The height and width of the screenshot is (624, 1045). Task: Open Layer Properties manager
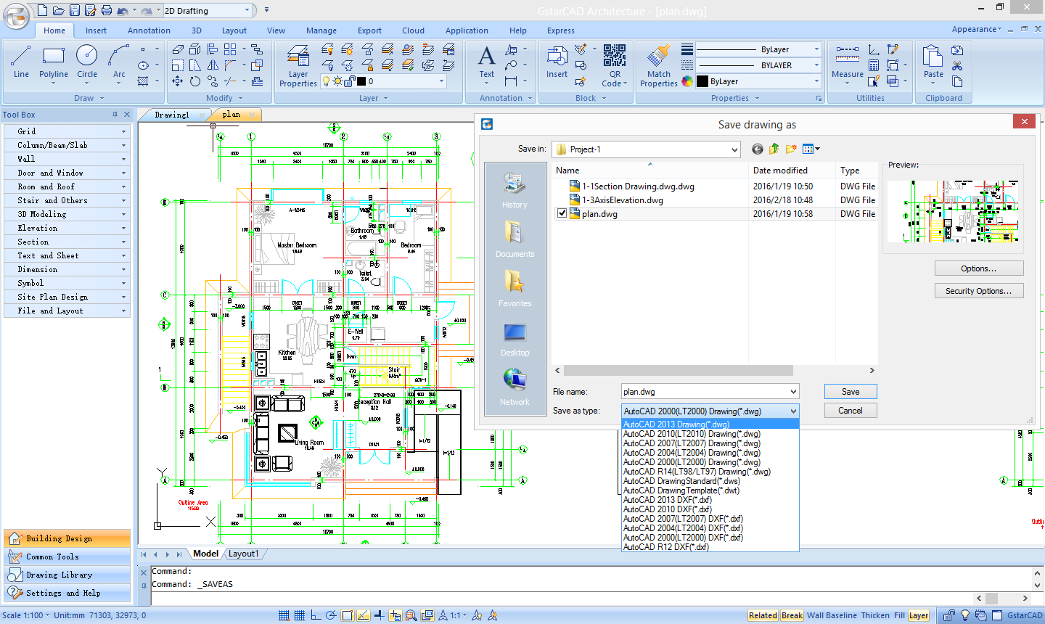coord(298,65)
